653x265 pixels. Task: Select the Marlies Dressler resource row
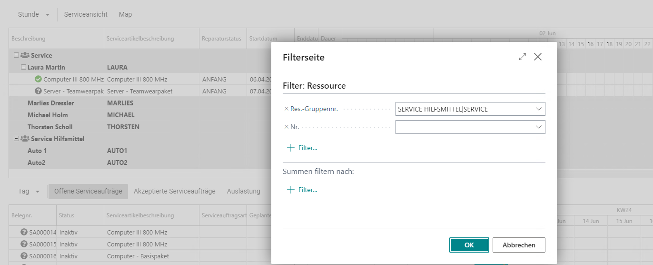pos(140,103)
